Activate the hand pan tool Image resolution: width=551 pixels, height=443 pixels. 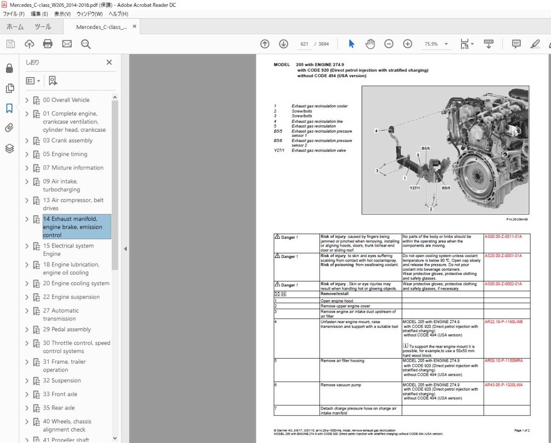(370, 44)
